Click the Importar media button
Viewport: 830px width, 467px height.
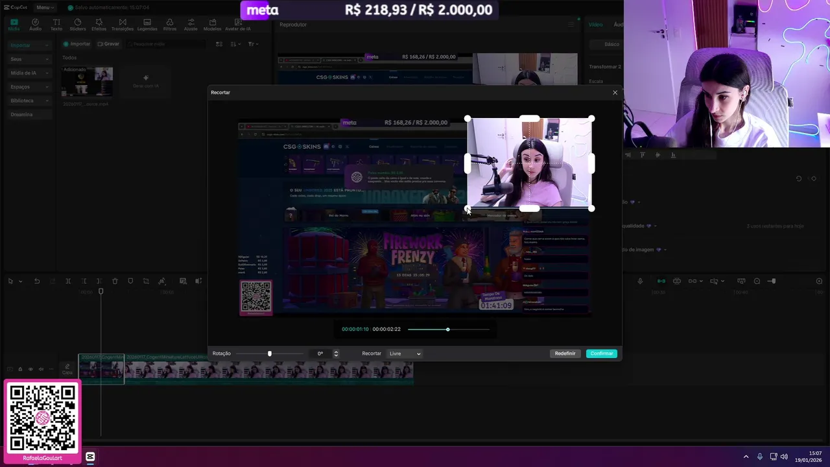pyautogui.click(x=77, y=44)
